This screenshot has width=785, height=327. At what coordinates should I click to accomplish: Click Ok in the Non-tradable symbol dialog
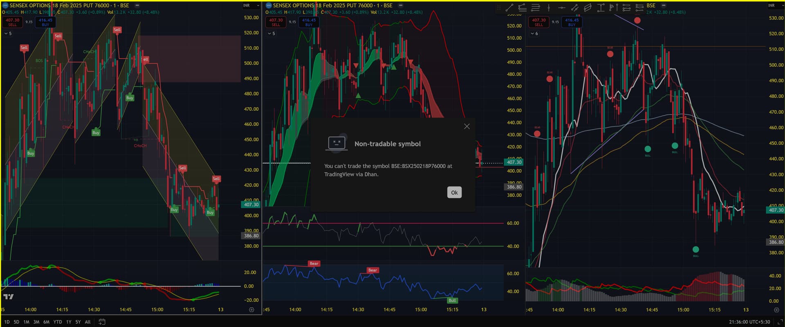454,192
